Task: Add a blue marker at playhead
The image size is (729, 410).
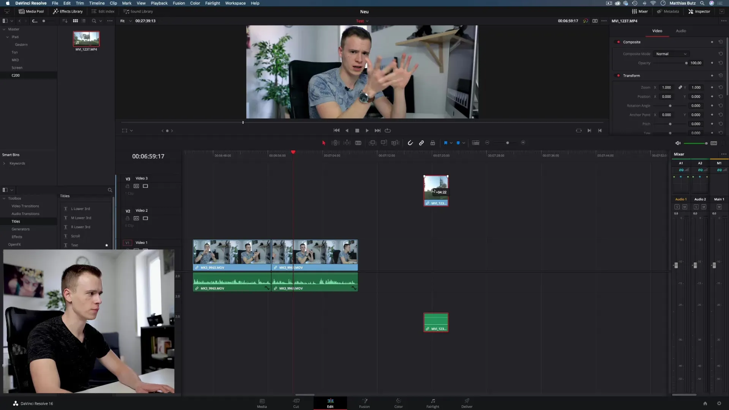Action: pyautogui.click(x=458, y=143)
